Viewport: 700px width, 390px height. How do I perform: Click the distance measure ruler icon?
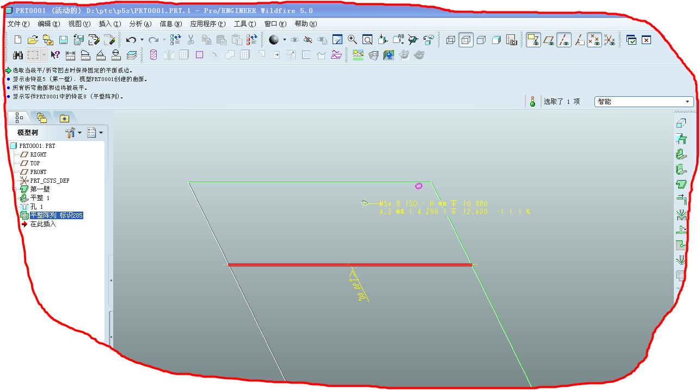(70, 55)
